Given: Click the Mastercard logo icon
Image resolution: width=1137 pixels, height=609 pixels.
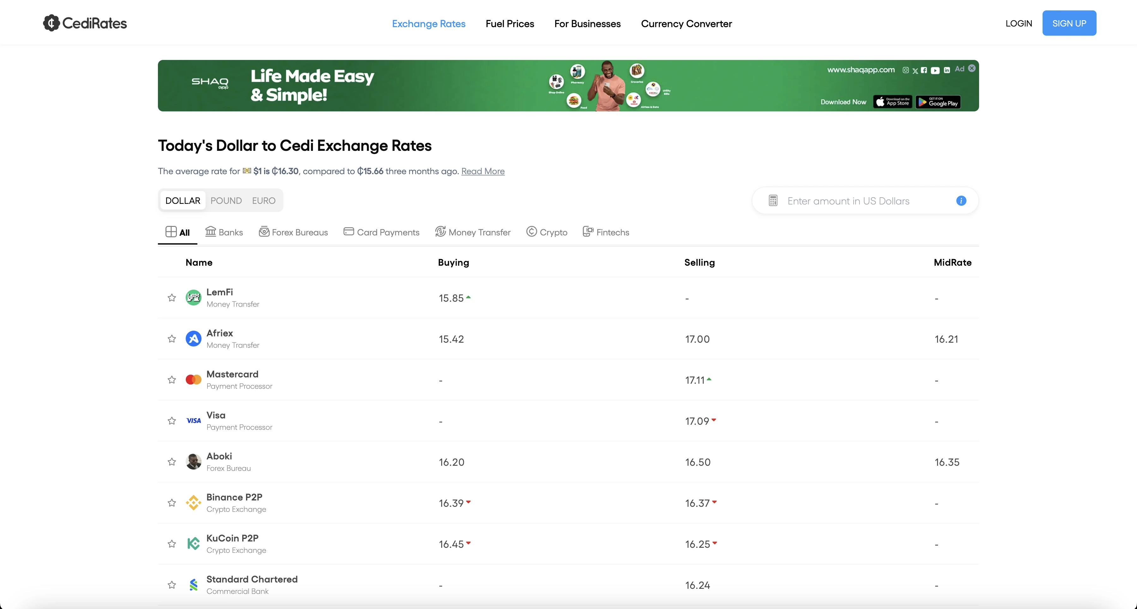Looking at the screenshot, I should [x=193, y=380].
